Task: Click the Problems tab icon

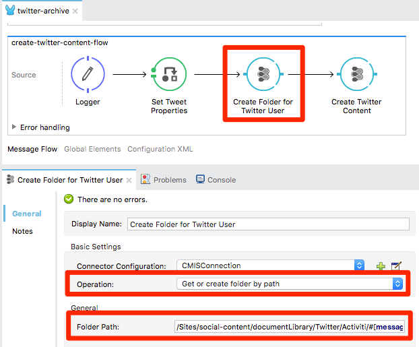Action: pos(146,179)
